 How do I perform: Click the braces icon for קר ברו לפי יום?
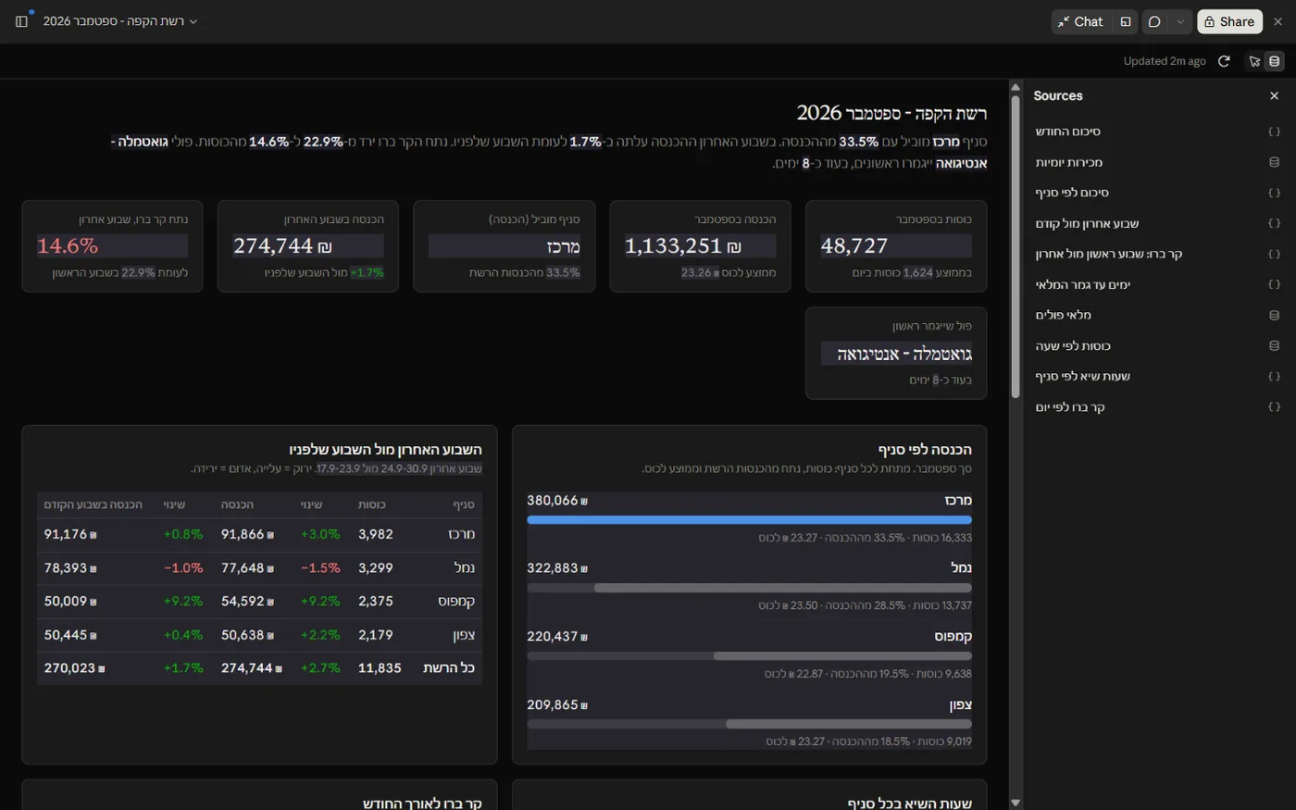pos(1274,406)
